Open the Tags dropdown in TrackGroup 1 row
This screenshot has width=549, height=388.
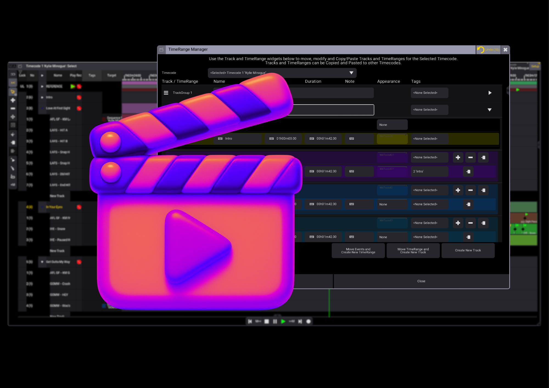[x=430, y=93]
